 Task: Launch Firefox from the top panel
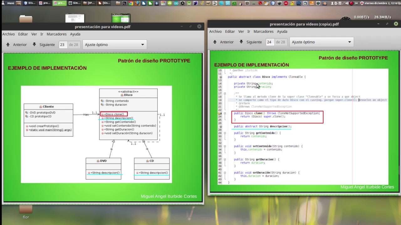point(137,3)
